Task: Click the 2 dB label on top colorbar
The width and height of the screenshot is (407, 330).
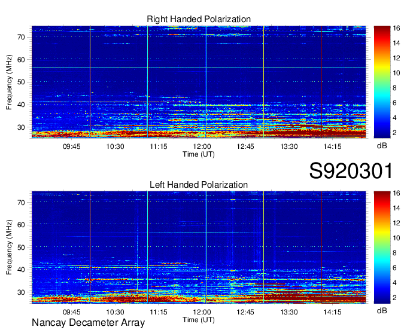Action: coord(395,133)
